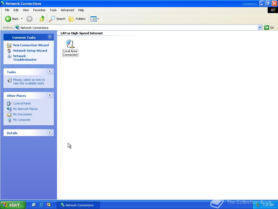Open the Advanced menu
278x209 pixels.
point(67,10)
